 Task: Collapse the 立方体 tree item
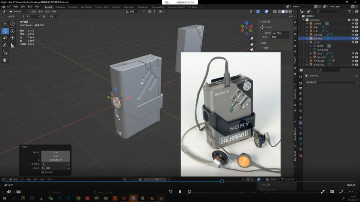307,42
